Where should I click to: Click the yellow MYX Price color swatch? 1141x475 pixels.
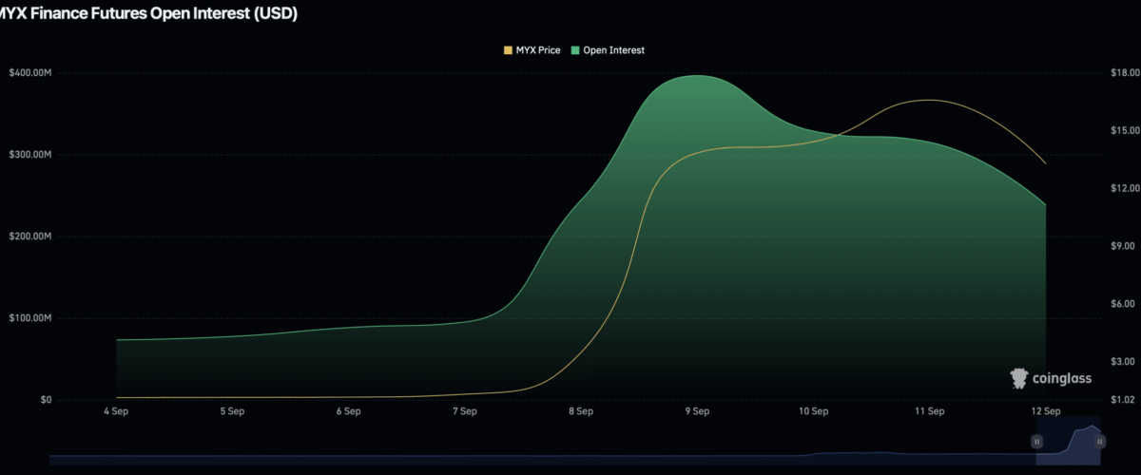coord(508,49)
